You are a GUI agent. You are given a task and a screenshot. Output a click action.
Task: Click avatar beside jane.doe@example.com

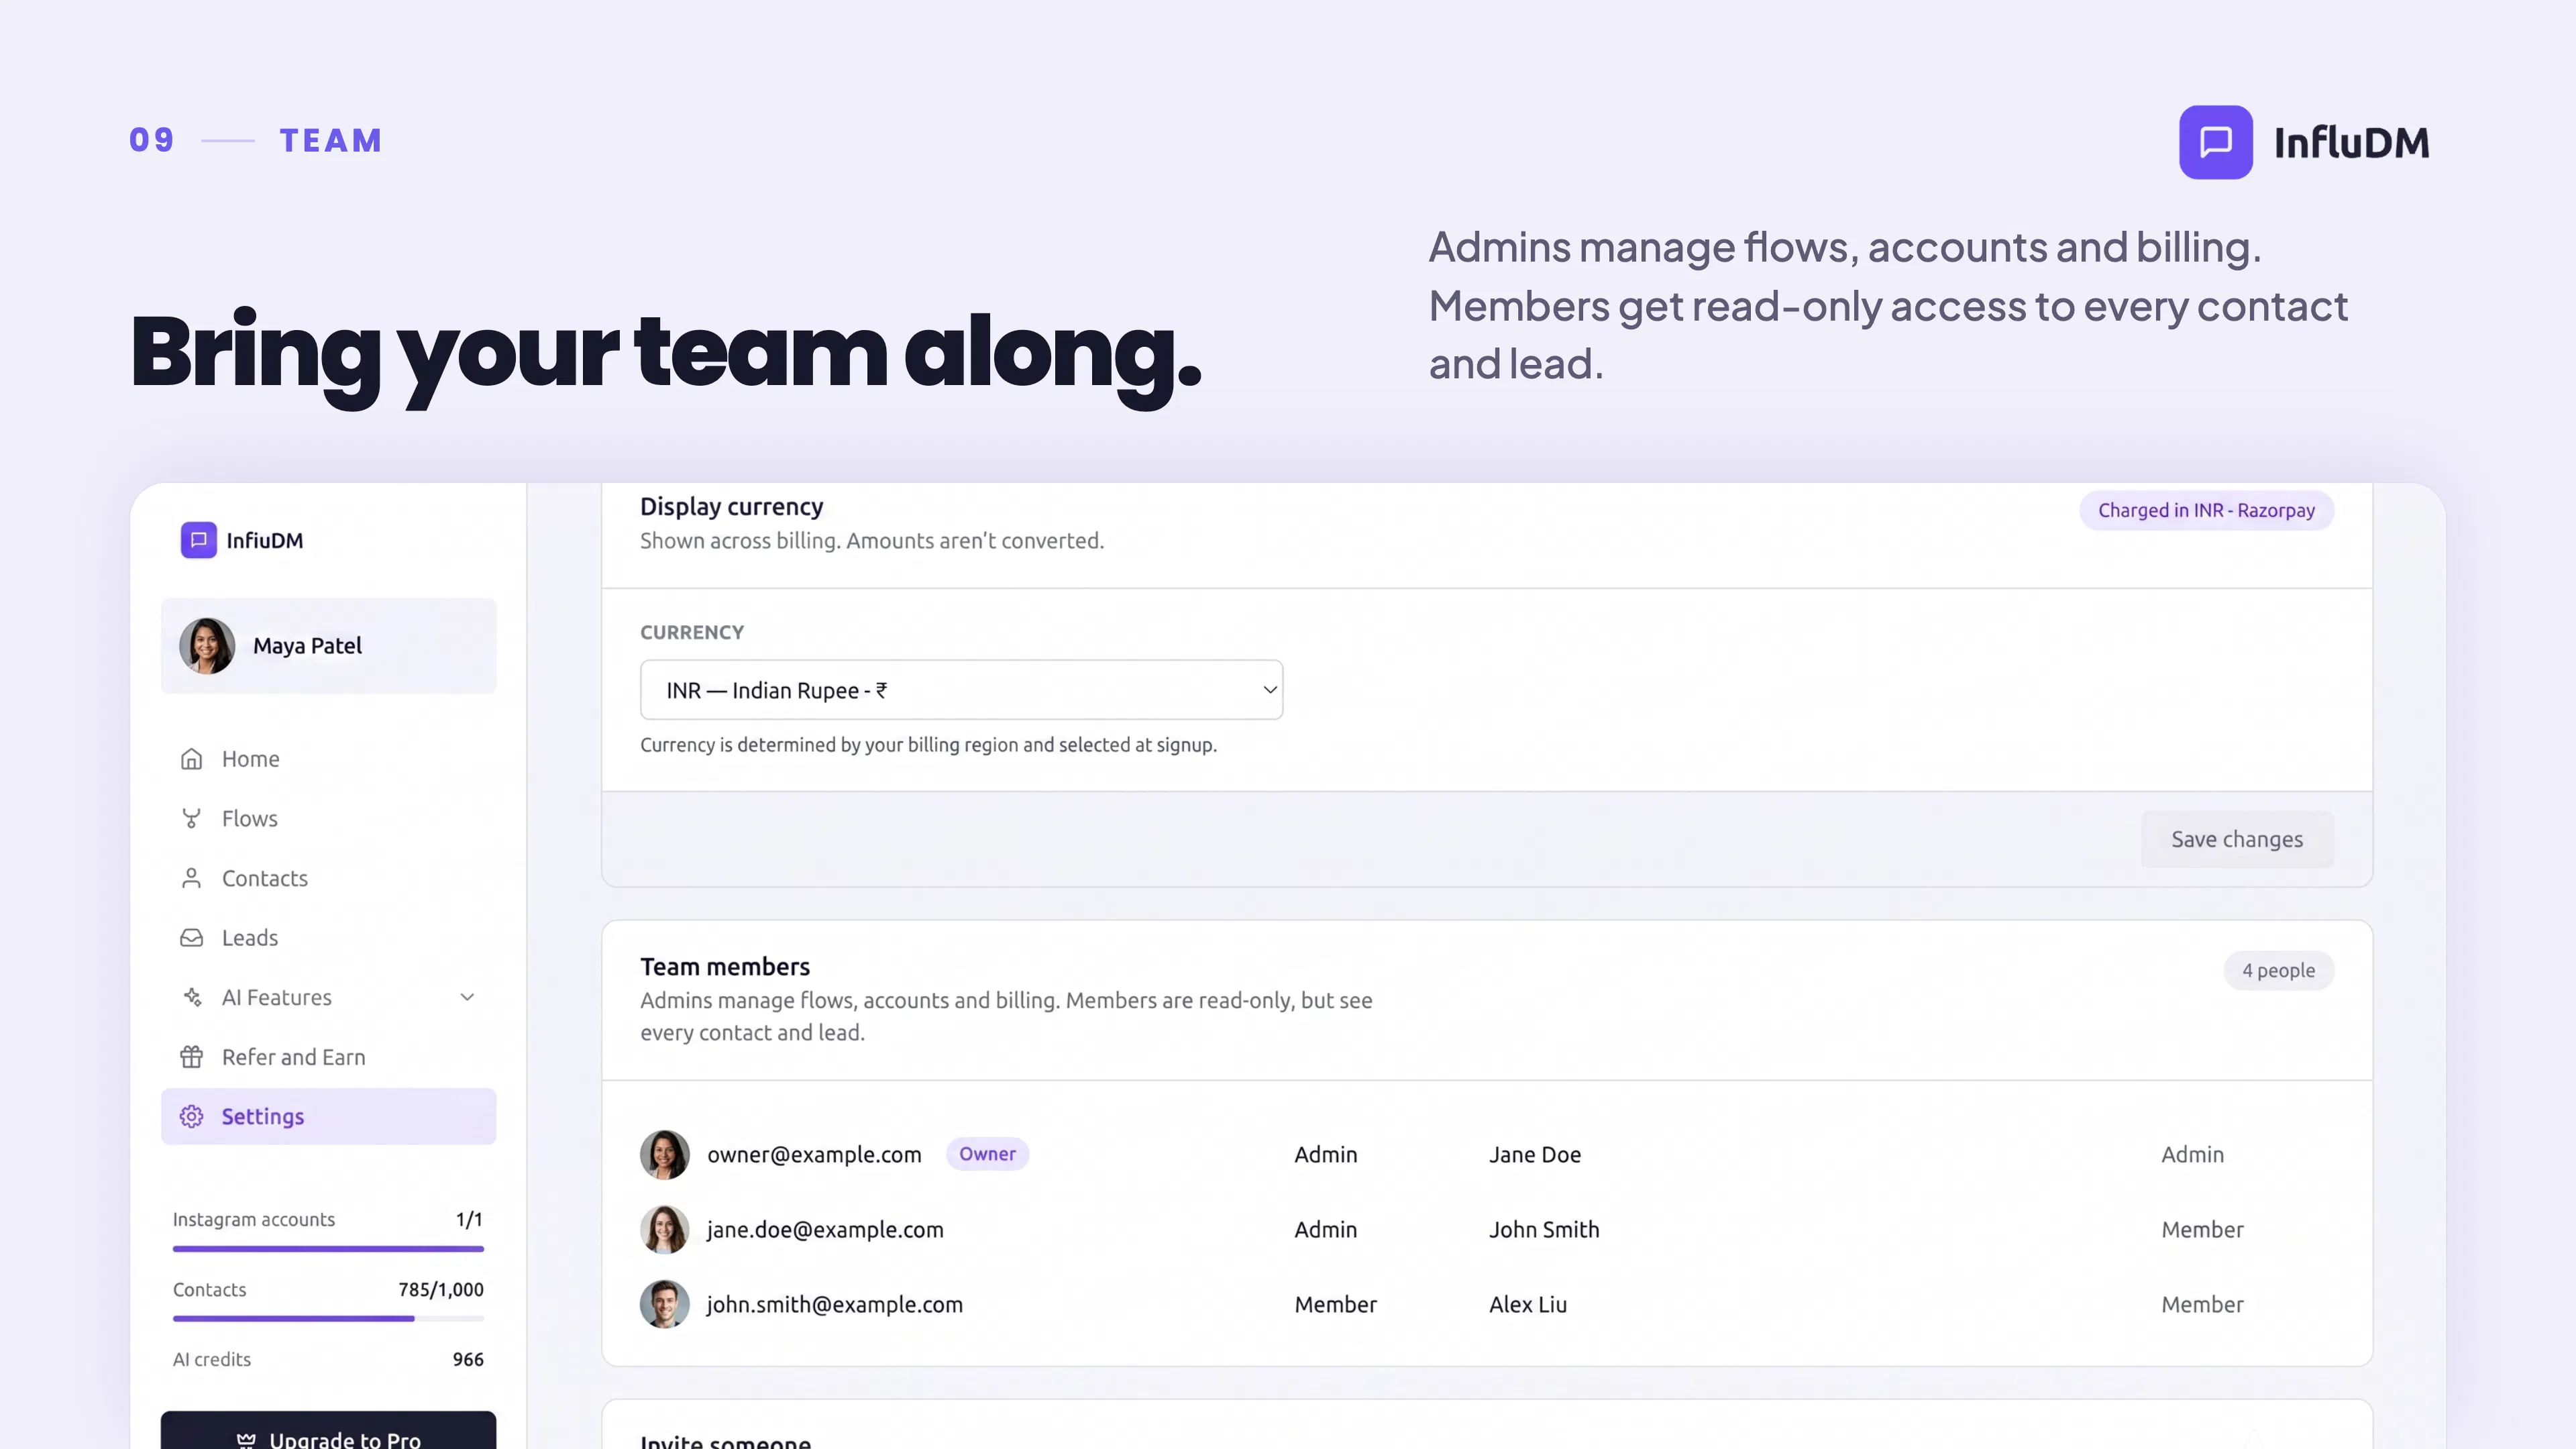pos(664,1229)
